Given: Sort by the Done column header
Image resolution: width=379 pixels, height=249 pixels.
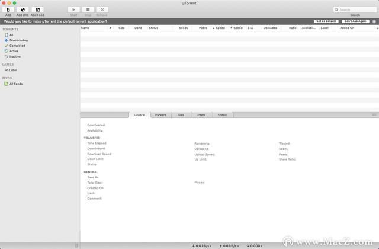Looking at the screenshot, I should click(x=138, y=28).
